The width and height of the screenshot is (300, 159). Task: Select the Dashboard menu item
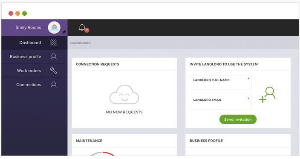(x=35, y=43)
